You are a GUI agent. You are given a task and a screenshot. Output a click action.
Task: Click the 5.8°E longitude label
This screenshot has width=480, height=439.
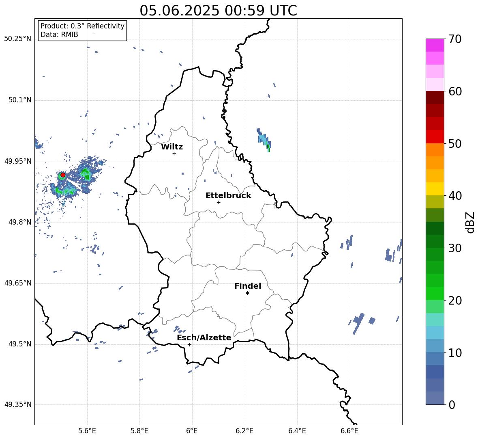139,431
